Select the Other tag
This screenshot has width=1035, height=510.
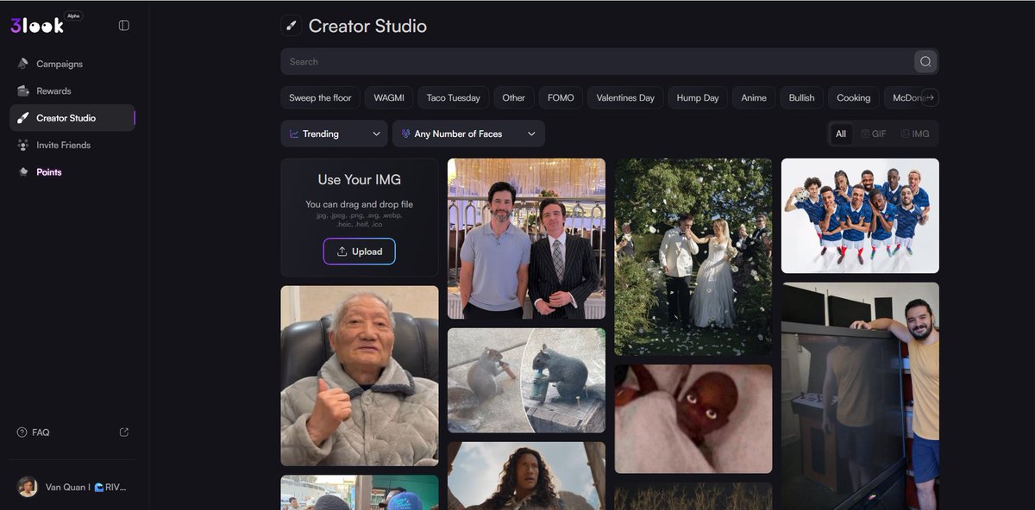point(514,97)
